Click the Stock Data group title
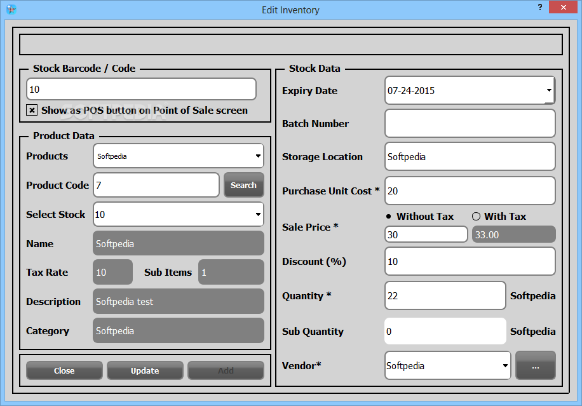582x406 pixels. click(x=315, y=68)
